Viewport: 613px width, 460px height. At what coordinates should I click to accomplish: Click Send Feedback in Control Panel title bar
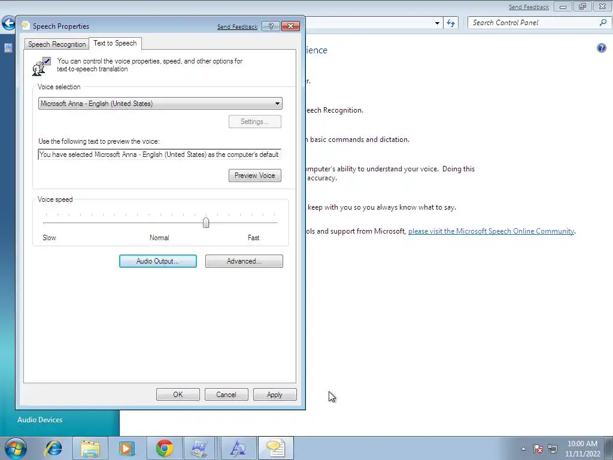pyautogui.click(x=529, y=7)
